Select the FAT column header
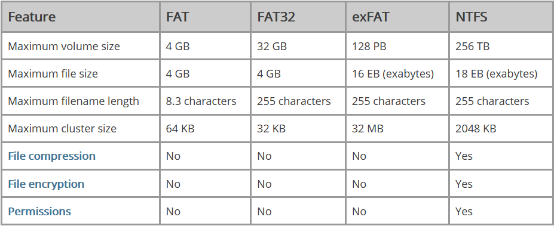 click(177, 17)
